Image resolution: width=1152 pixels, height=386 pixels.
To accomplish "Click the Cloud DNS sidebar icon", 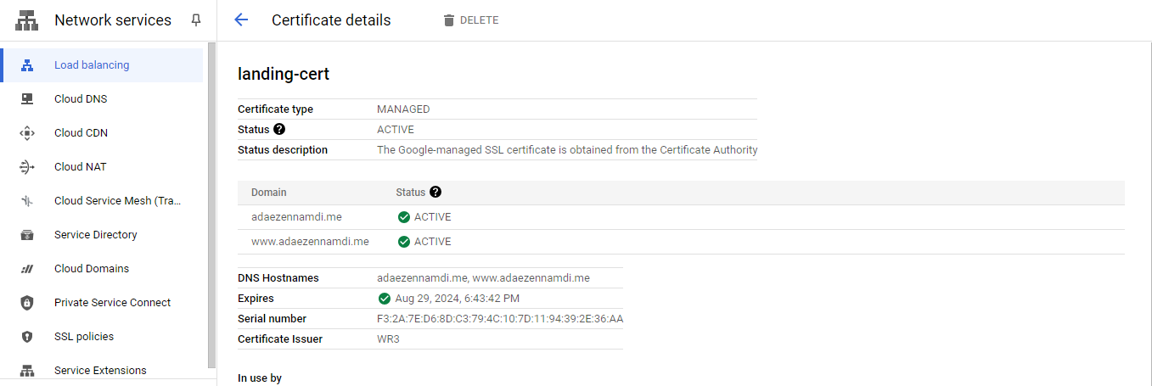I will 27,99.
